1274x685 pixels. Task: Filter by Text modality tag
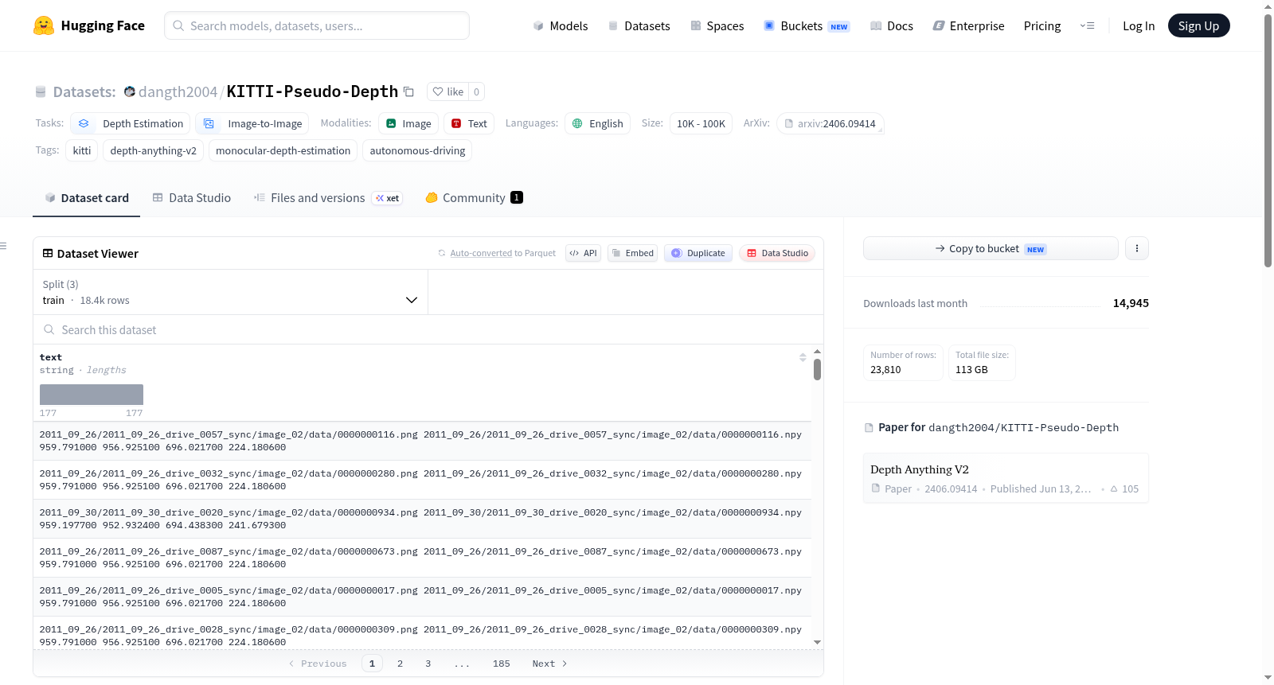[x=469, y=123]
